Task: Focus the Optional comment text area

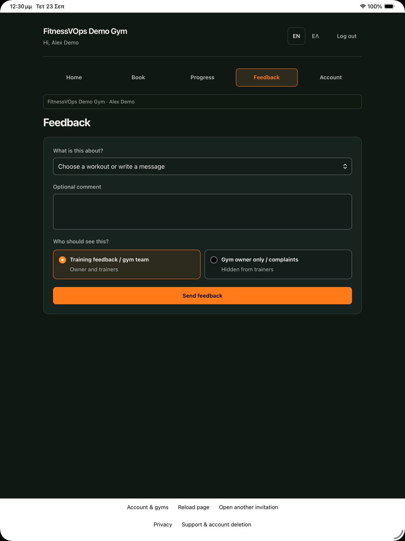Action: point(202,212)
